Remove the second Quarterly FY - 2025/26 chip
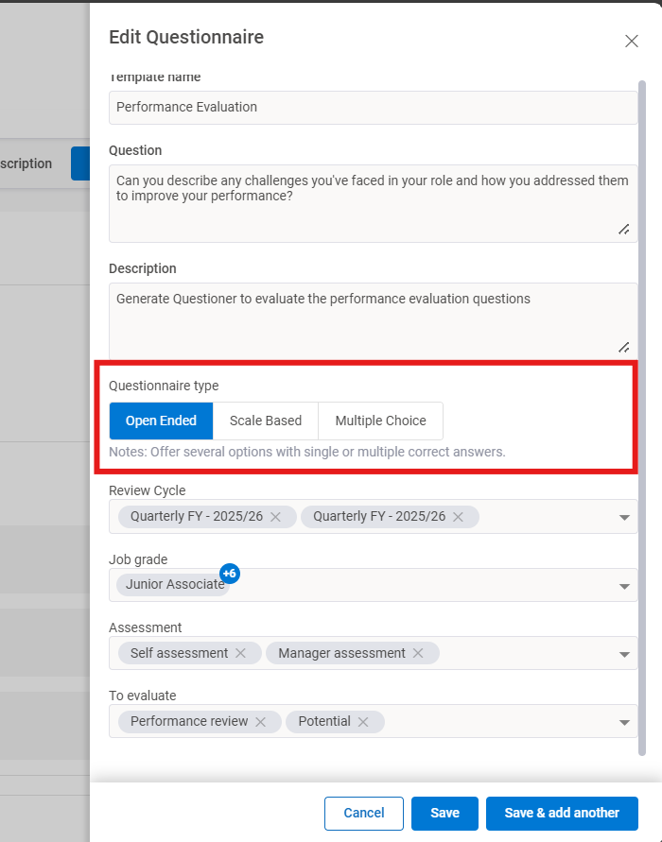The image size is (662, 842). point(457,517)
